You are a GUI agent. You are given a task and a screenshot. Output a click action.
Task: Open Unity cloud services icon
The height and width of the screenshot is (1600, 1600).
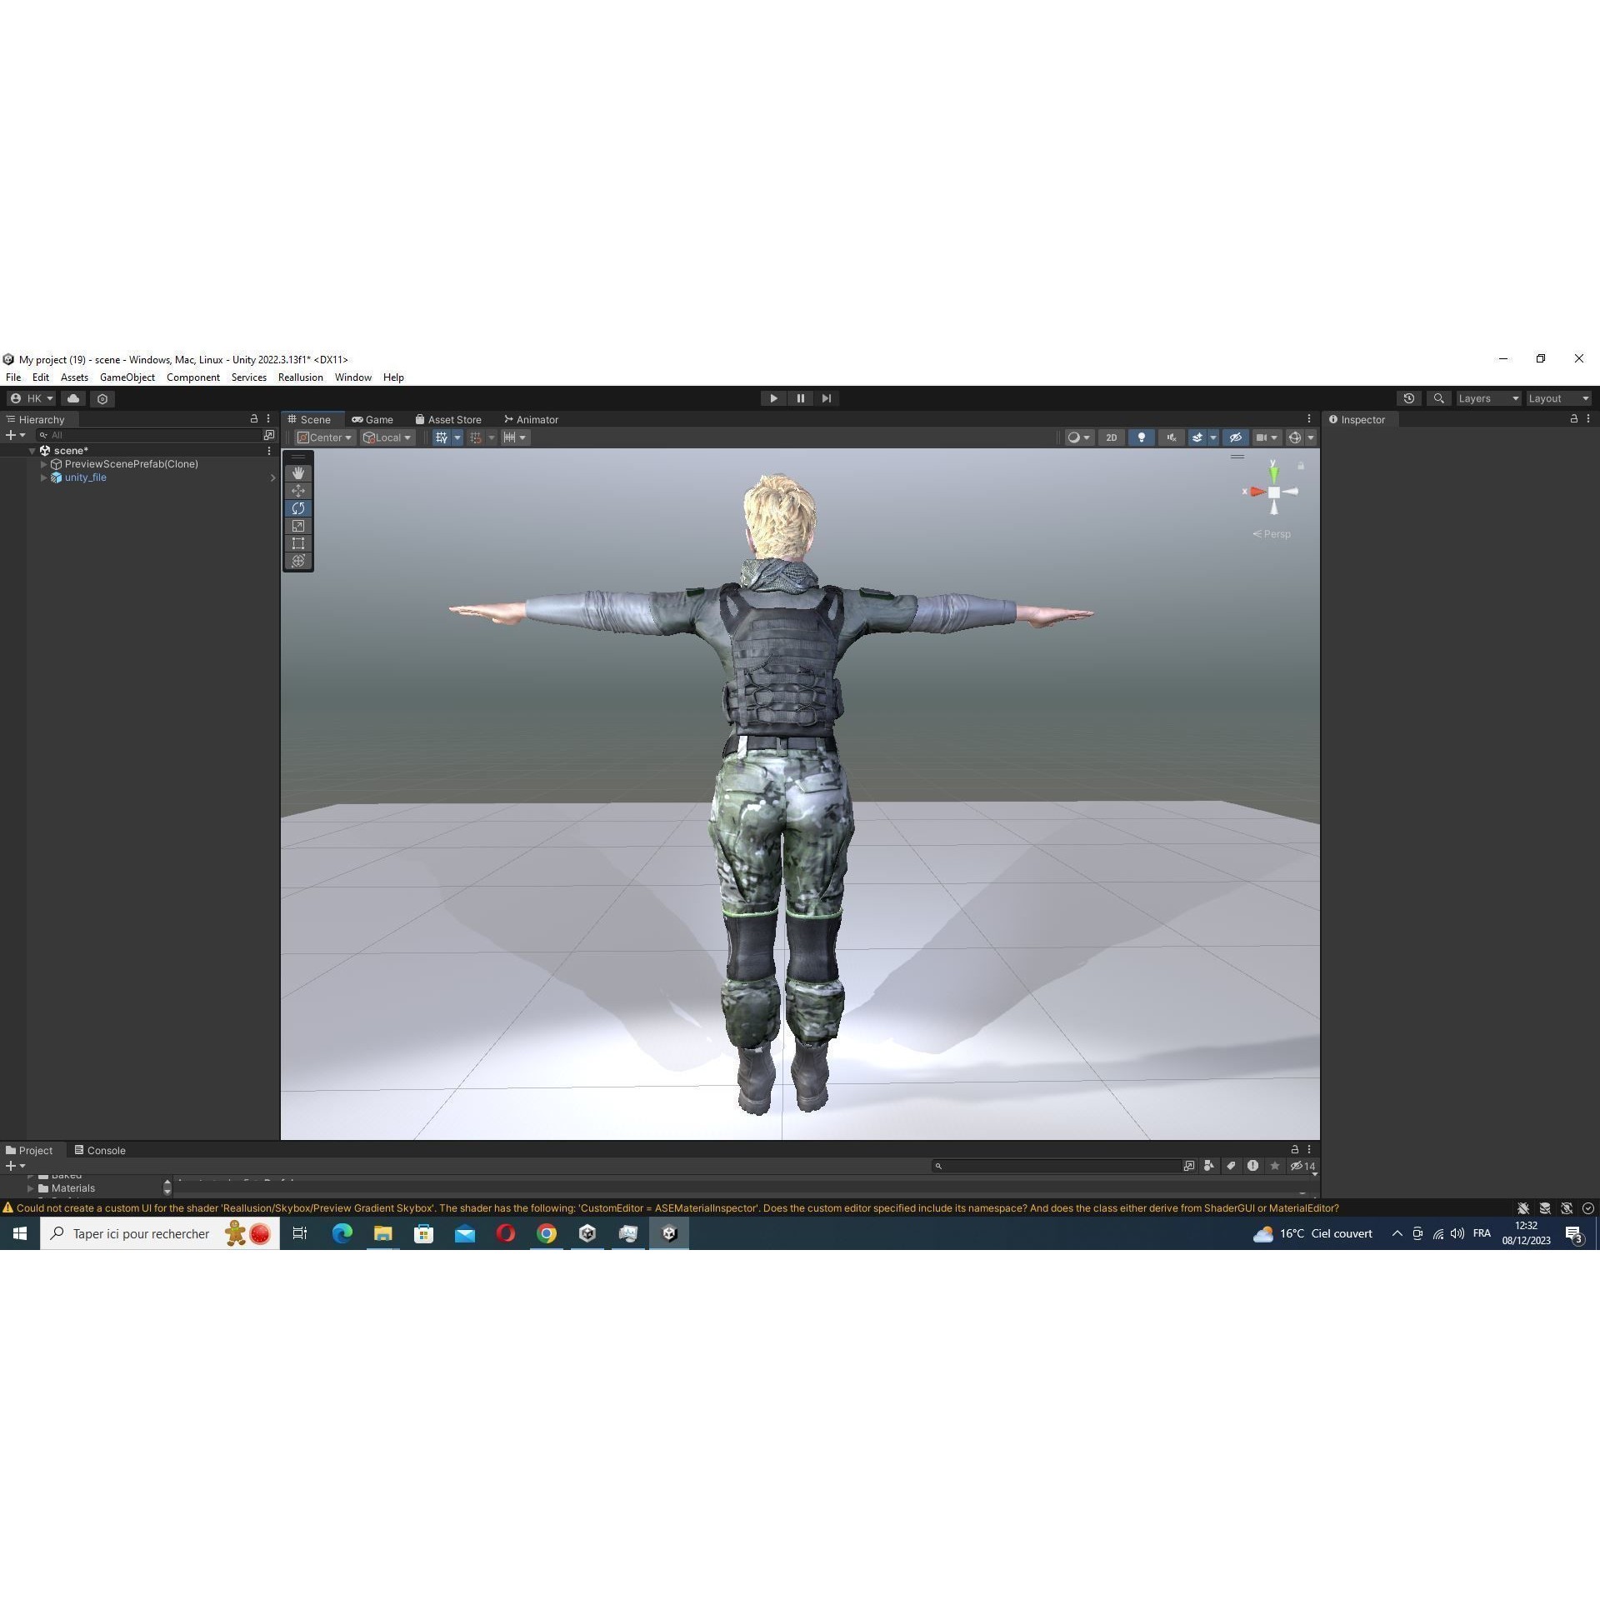(73, 398)
